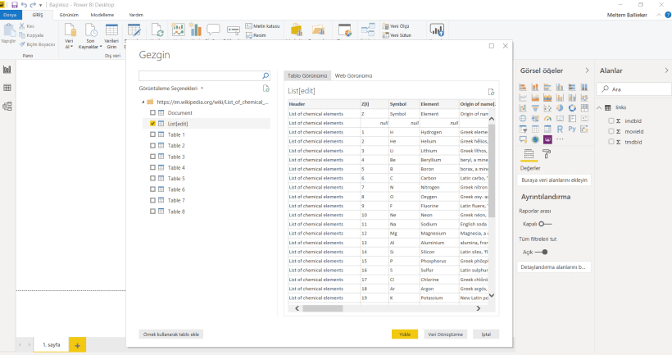Screen dimensions: 672x355
Task: Click the search magnifier in Gezgin search box
Action: tap(265, 75)
